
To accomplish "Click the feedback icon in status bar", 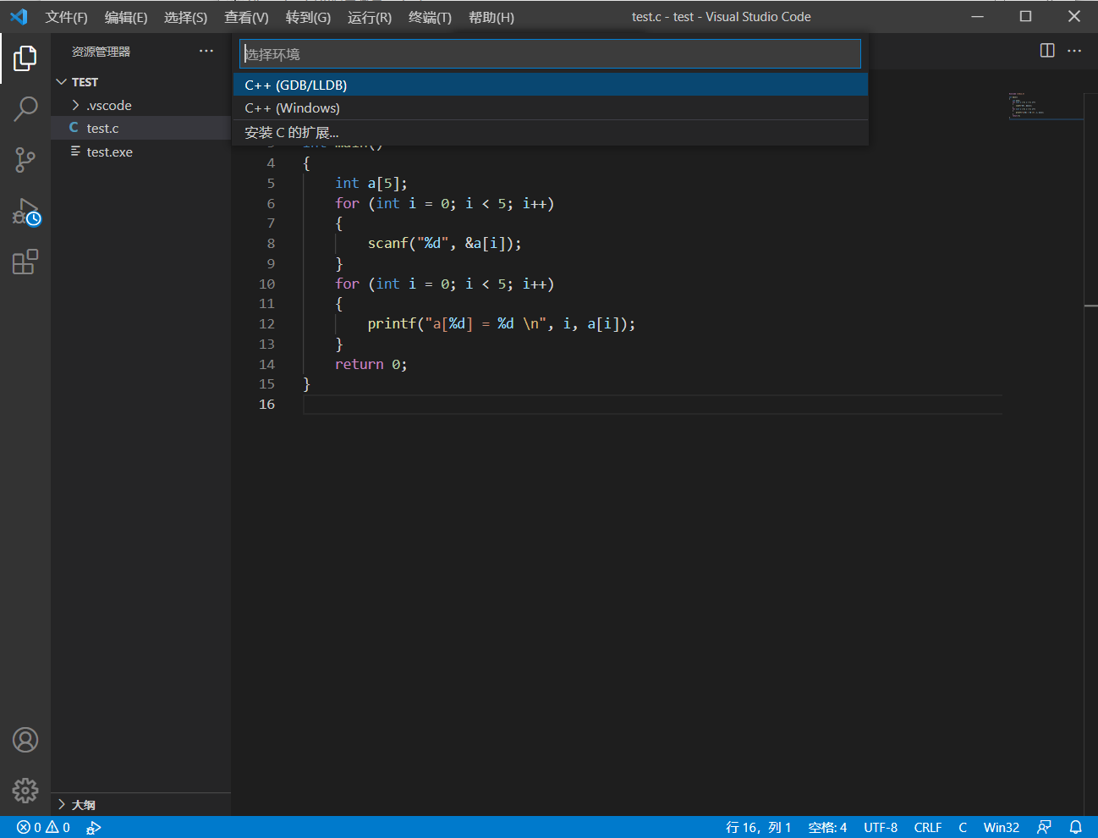I will click(x=1045, y=827).
